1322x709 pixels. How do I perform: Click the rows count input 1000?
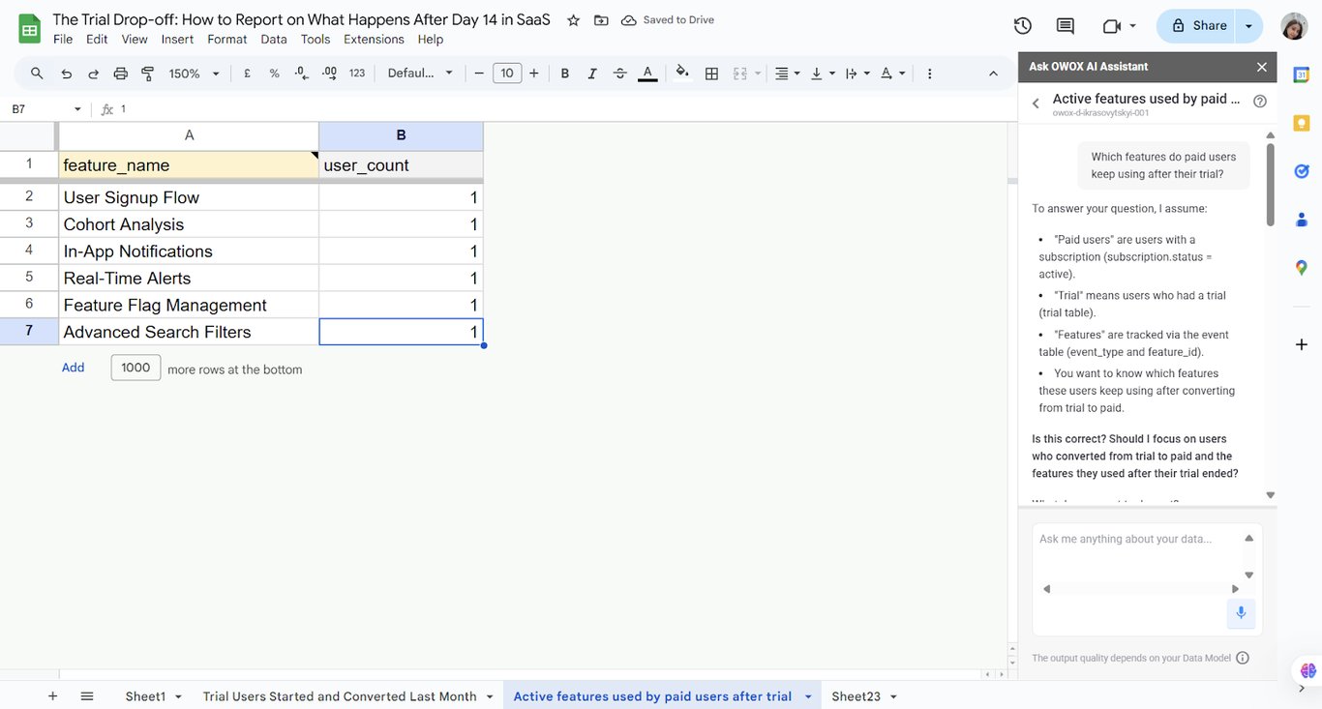135,368
